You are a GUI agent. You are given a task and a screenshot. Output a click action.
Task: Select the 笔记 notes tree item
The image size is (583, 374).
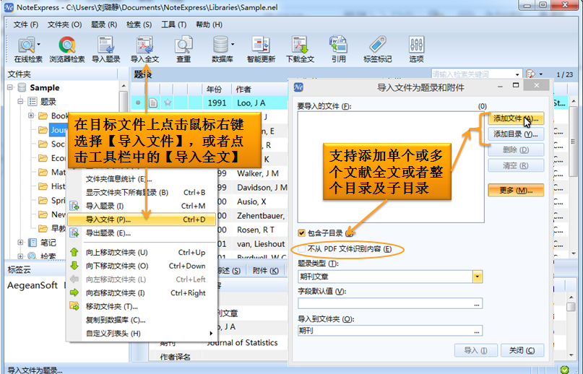tap(48, 243)
